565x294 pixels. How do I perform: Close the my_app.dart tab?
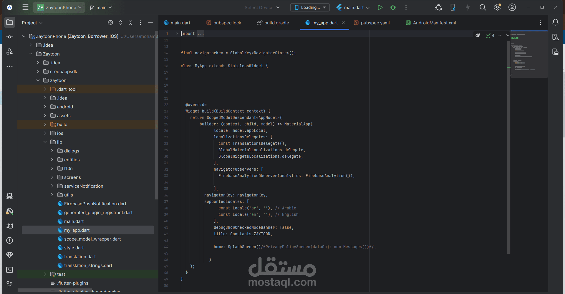pos(343,23)
